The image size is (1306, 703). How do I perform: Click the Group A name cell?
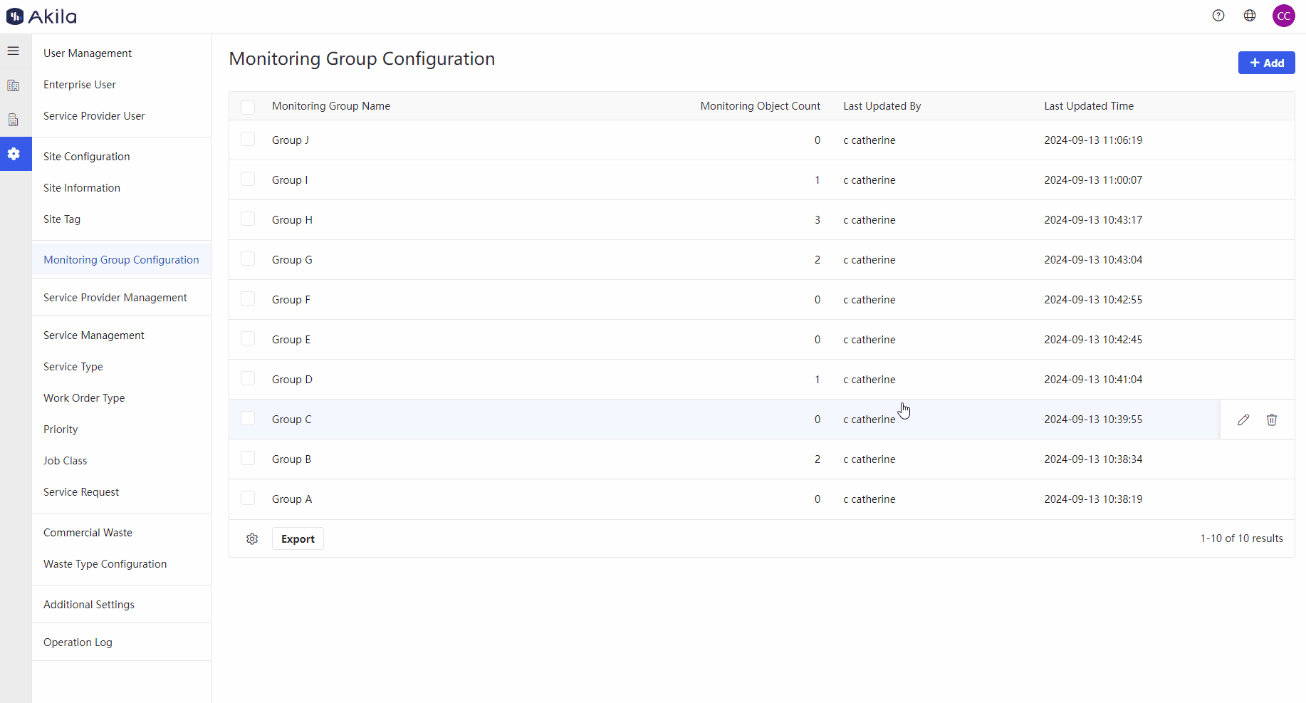[292, 499]
